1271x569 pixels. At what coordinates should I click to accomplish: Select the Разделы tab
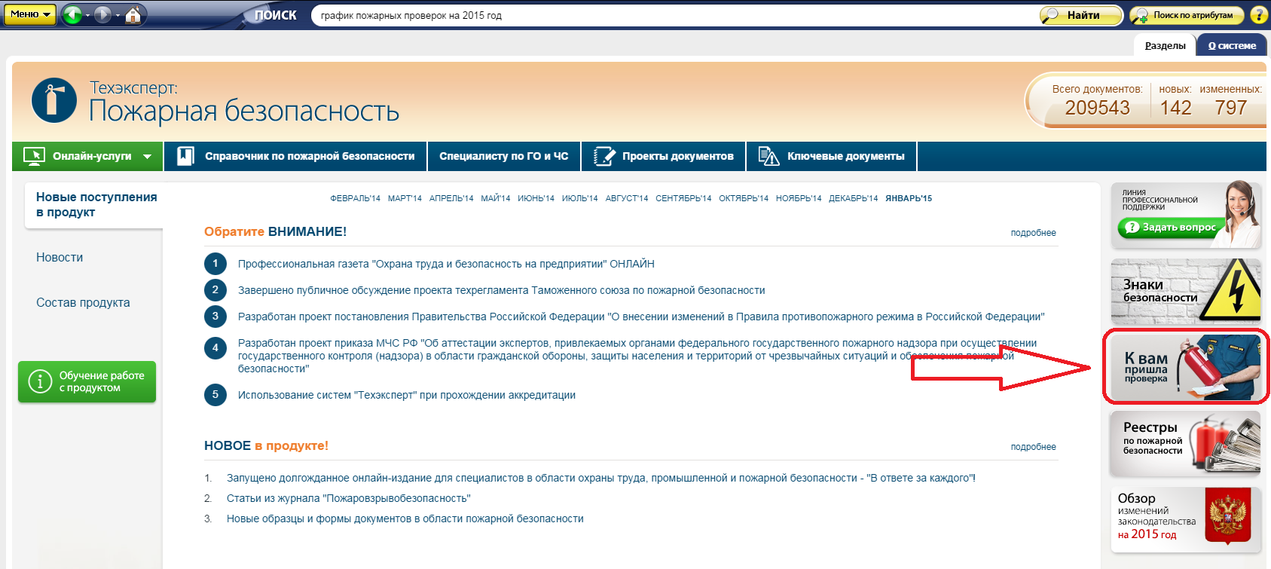click(1165, 45)
